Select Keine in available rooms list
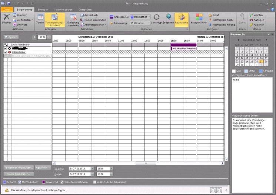This screenshot has width=276, height=195. click(x=236, y=80)
